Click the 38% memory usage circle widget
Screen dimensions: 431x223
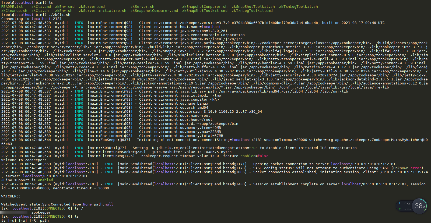point(419,206)
